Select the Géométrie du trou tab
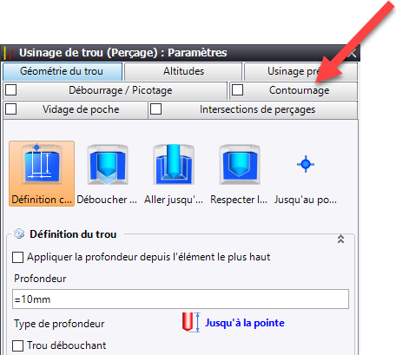This screenshot has width=396, height=355. (63, 71)
